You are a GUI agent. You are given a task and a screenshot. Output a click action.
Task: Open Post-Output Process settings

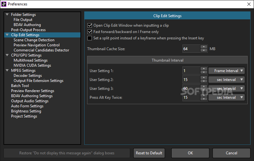coord(29,30)
